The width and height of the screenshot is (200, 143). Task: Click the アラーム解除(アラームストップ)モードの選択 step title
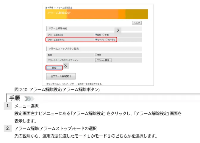55,128
